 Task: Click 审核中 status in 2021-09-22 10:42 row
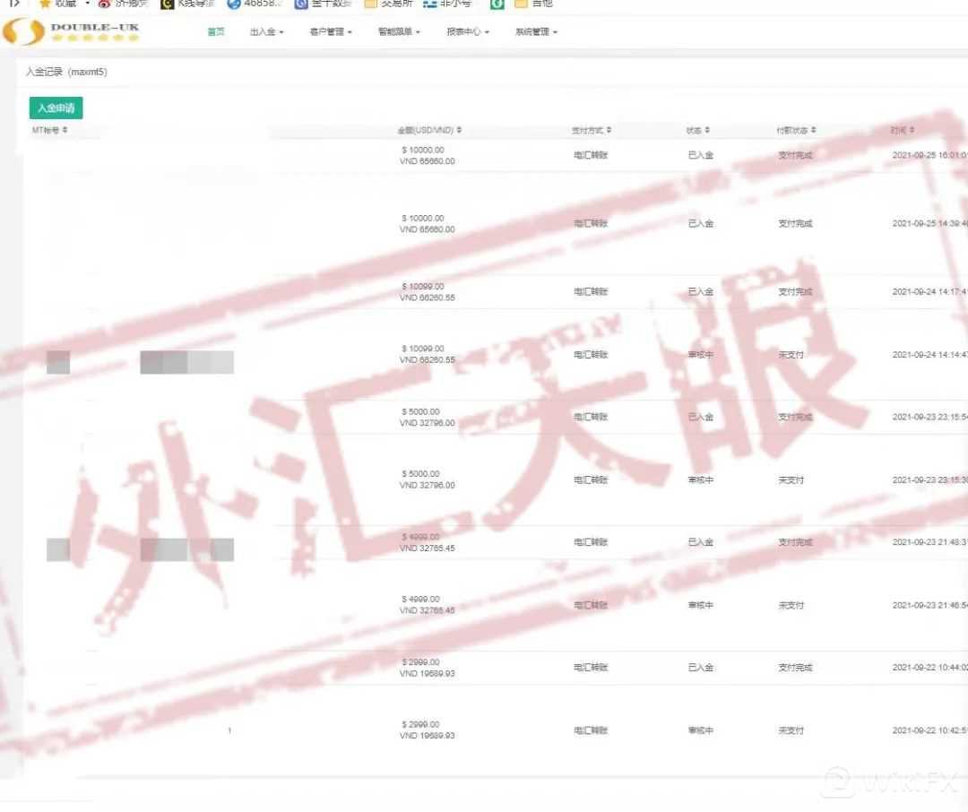pyautogui.click(x=701, y=730)
